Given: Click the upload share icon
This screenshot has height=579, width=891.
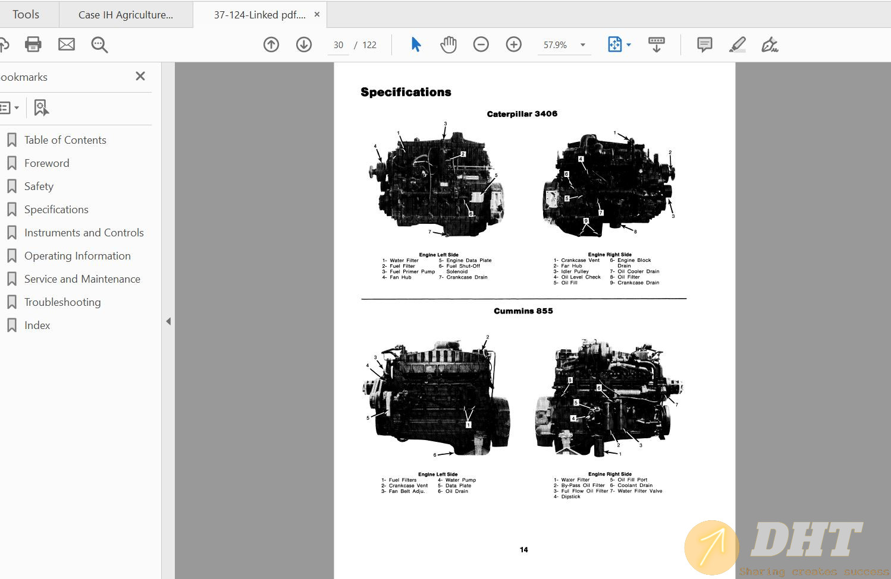Looking at the screenshot, I should pyautogui.click(x=4, y=45).
